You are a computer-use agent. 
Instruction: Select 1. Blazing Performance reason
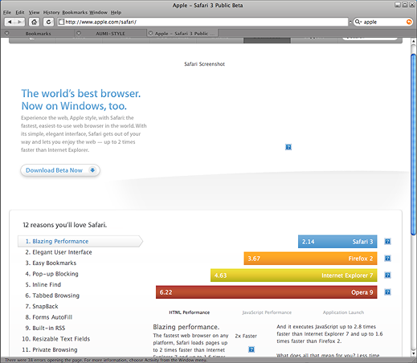(x=80, y=241)
